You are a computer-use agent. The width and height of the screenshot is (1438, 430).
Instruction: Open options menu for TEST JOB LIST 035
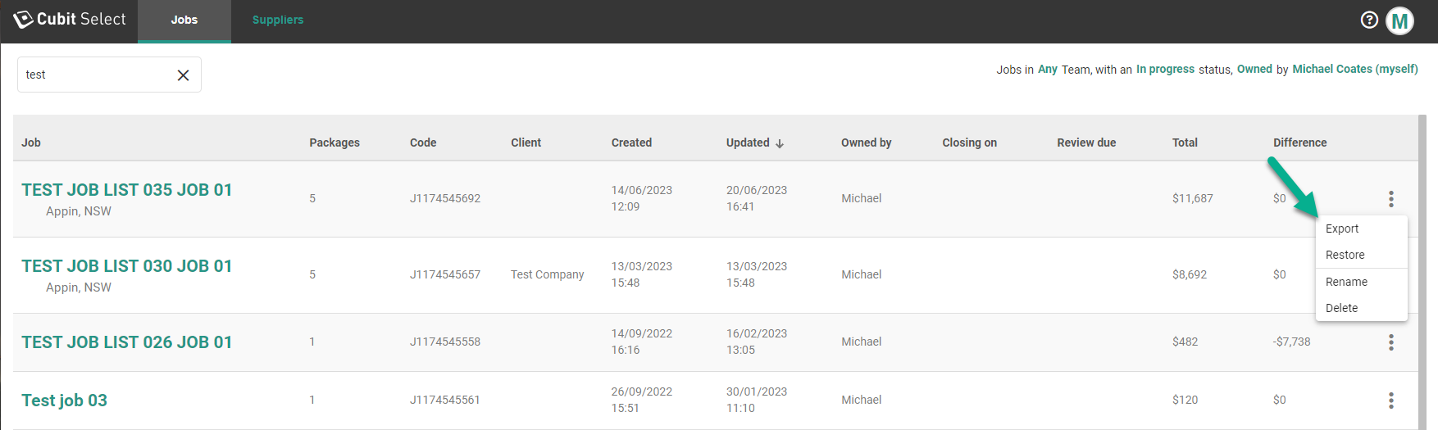pos(1390,199)
